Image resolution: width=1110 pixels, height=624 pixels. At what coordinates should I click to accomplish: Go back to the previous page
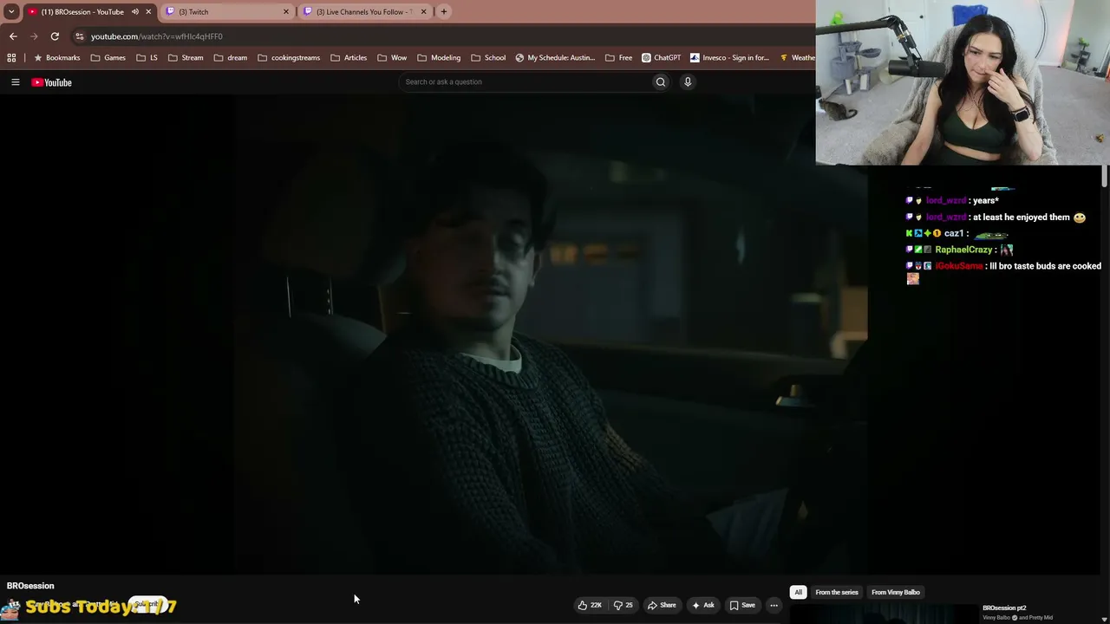click(13, 36)
